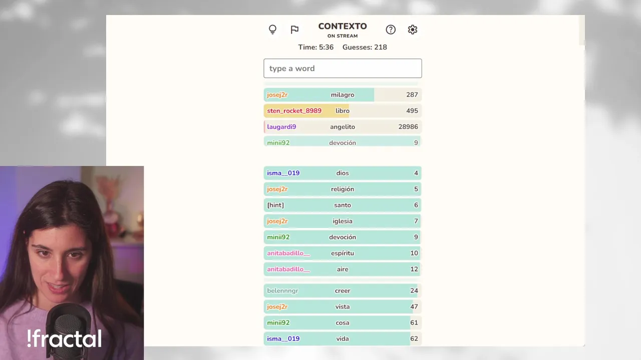Click the page scrollbar on the right edge
641x360 pixels.
[581, 30]
